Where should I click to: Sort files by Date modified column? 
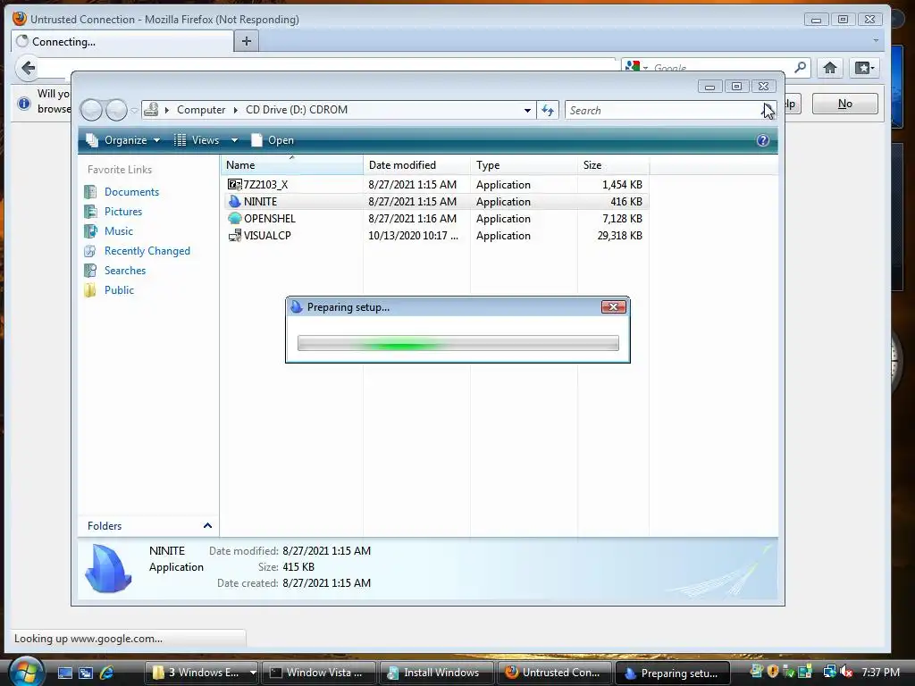tap(416, 165)
